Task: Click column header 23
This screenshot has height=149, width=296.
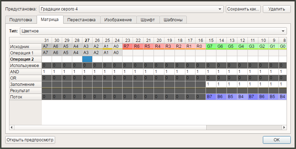Action: [x=128, y=40]
